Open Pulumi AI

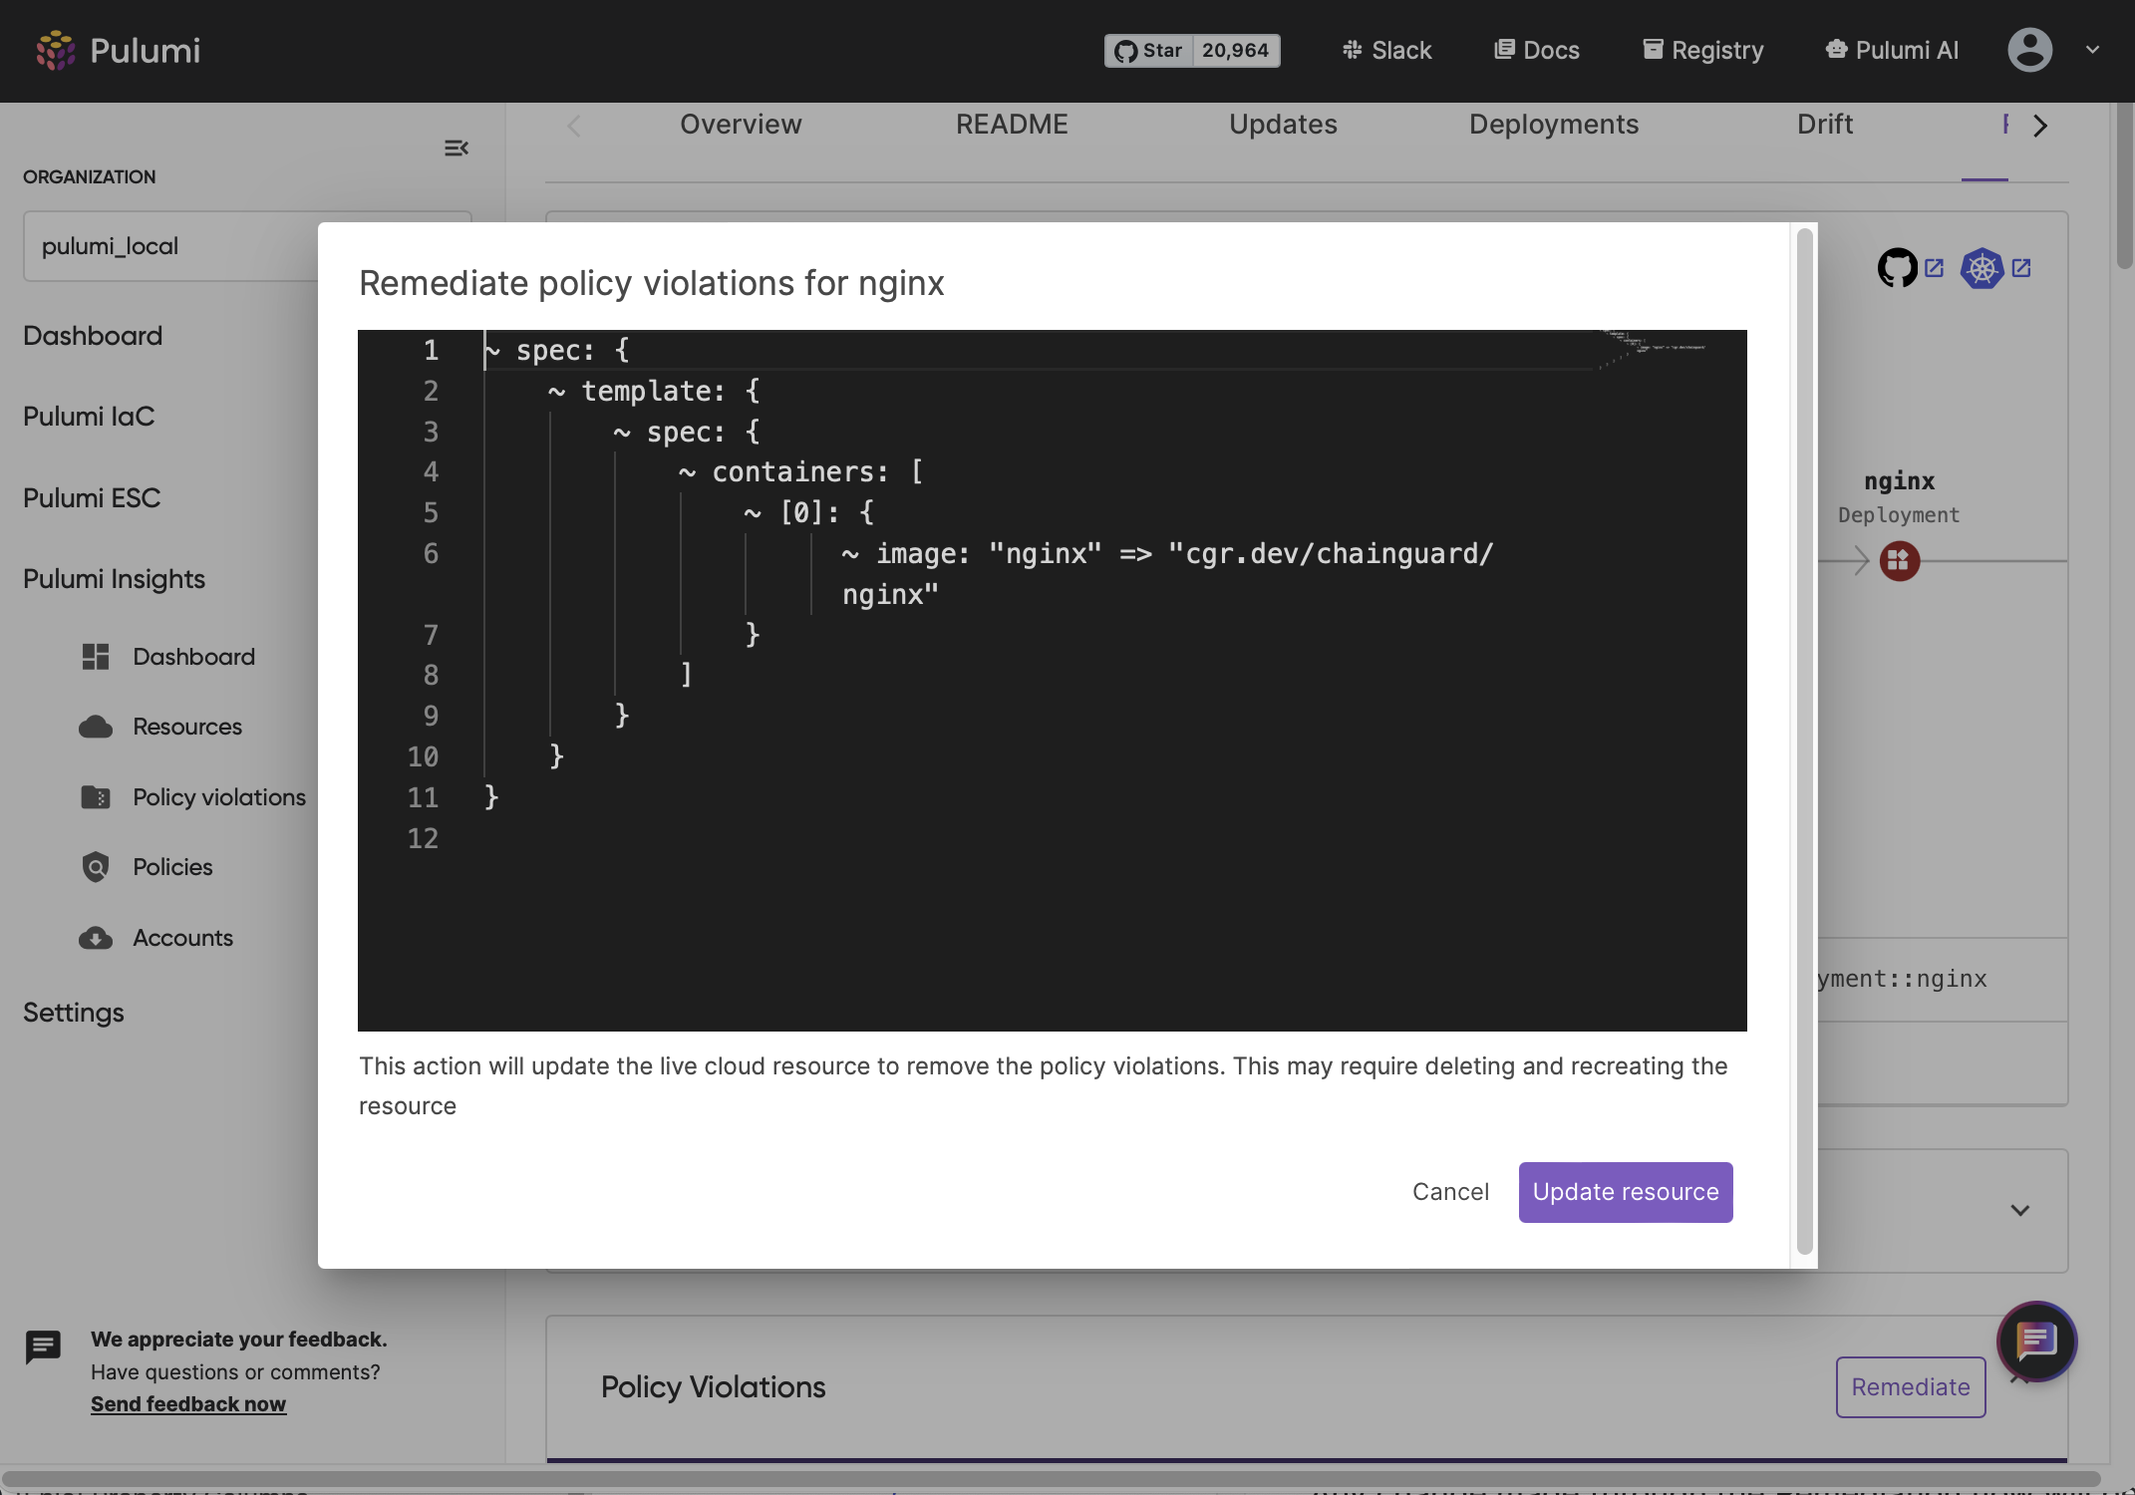1892,51
